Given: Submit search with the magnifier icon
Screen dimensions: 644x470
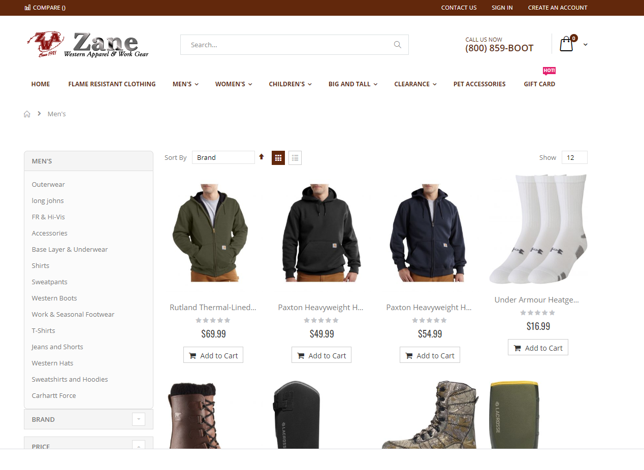Looking at the screenshot, I should coord(397,45).
